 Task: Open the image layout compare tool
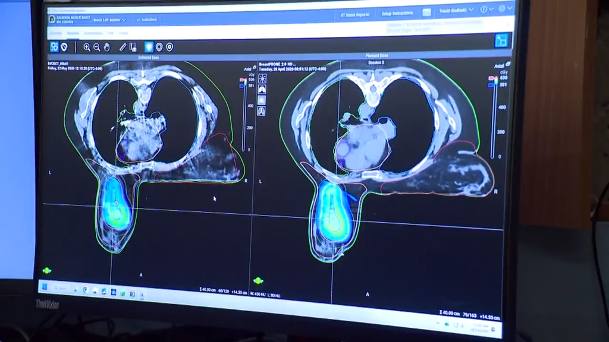tap(133, 47)
